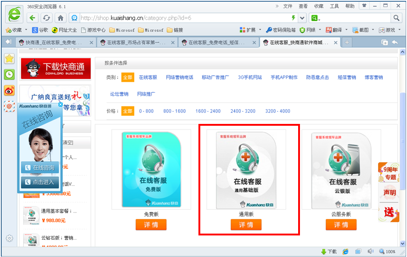Click the browser back arrow button
Viewport: 407px width, 257px height.
pyautogui.click(x=32, y=18)
